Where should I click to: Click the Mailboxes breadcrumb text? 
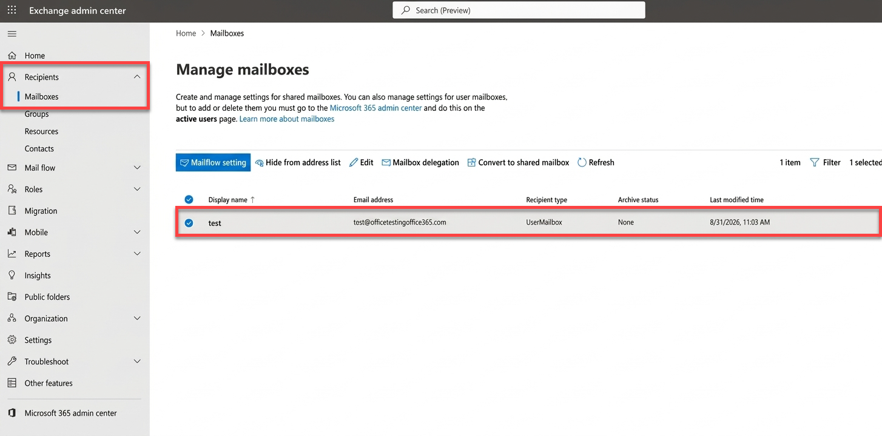pos(227,33)
